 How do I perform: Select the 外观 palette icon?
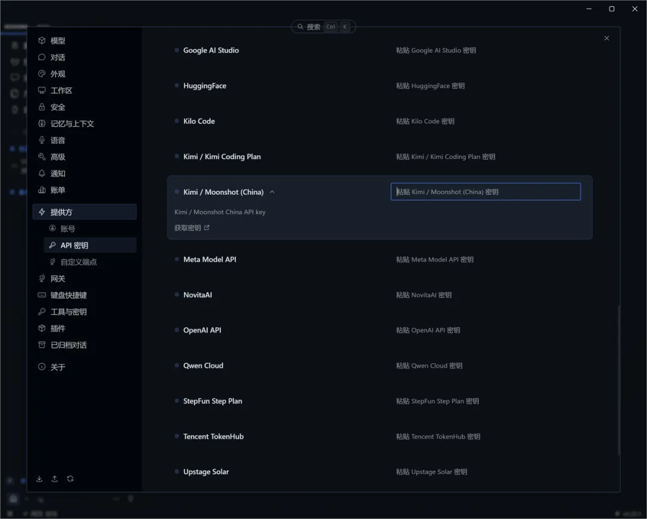click(42, 74)
